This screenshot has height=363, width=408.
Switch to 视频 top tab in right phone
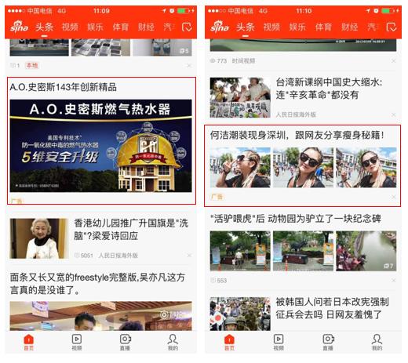click(x=271, y=27)
